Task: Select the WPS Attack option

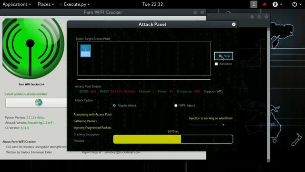Action: point(176,106)
